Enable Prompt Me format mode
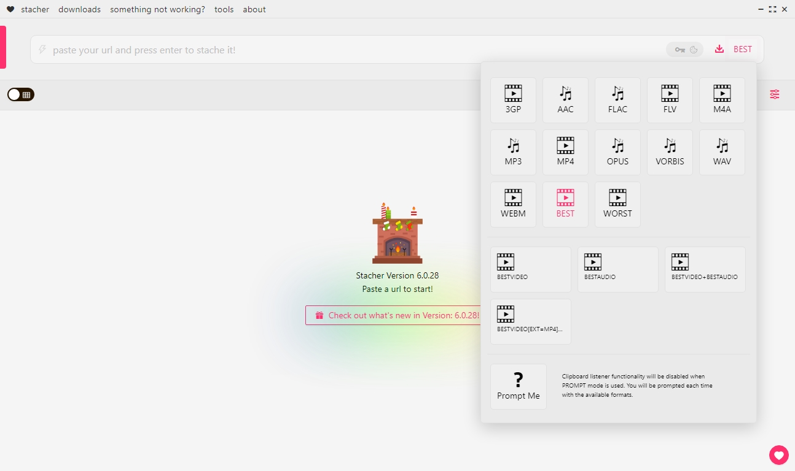This screenshot has width=795, height=471. [519, 386]
